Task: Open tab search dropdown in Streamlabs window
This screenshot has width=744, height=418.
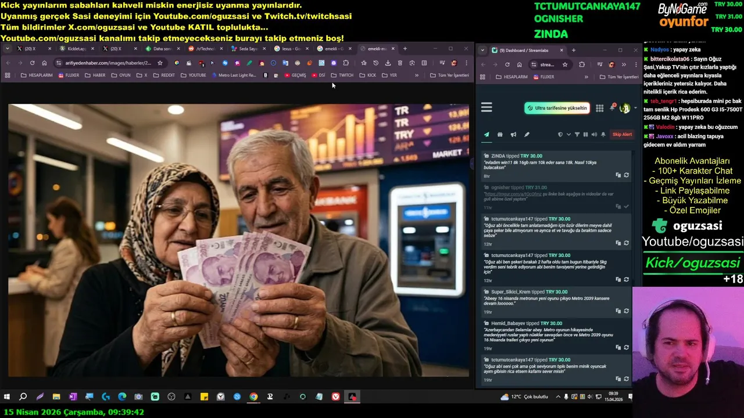Action: (x=482, y=51)
